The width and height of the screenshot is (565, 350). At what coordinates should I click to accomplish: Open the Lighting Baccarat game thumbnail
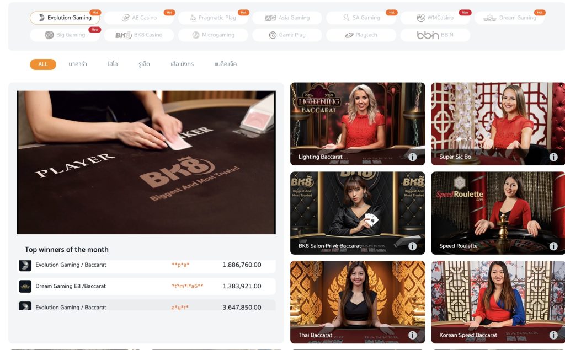tap(358, 124)
